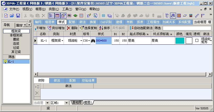Select 过梁 in the beam type list
This screenshot has height=112, width=214.
click(16, 48)
